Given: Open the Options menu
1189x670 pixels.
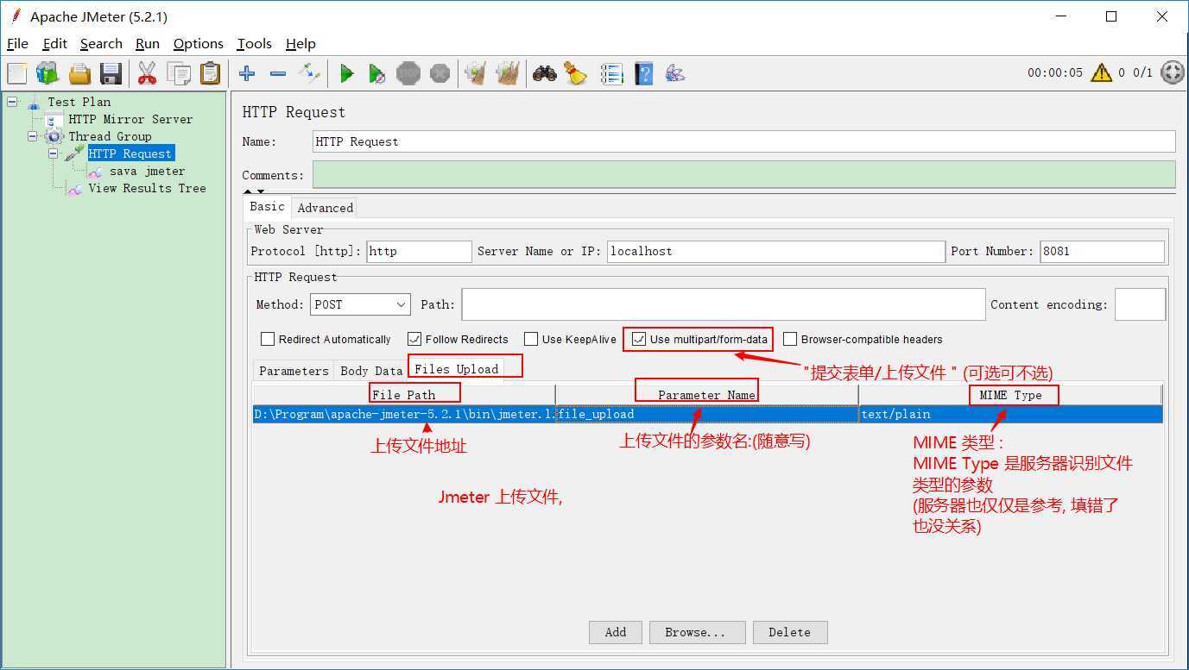Looking at the screenshot, I should [x=198, y=43].
